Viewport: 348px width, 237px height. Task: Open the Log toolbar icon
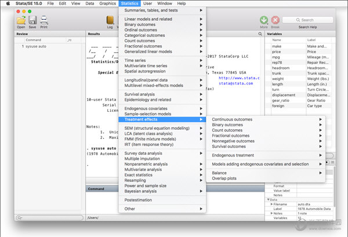110,20
